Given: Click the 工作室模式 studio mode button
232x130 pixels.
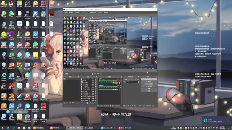Looking at the screenshot, I should pos(149,86).
